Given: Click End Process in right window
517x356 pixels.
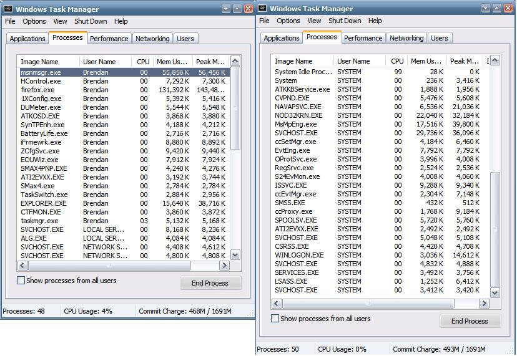Looking at the screenshot, I should (470, 320).
